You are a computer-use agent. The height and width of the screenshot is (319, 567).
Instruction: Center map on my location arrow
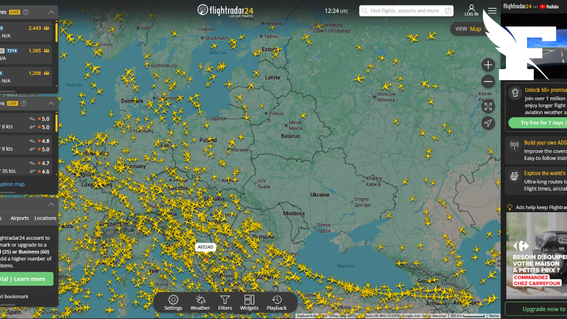pyautogui.click(x=488, y=123)
